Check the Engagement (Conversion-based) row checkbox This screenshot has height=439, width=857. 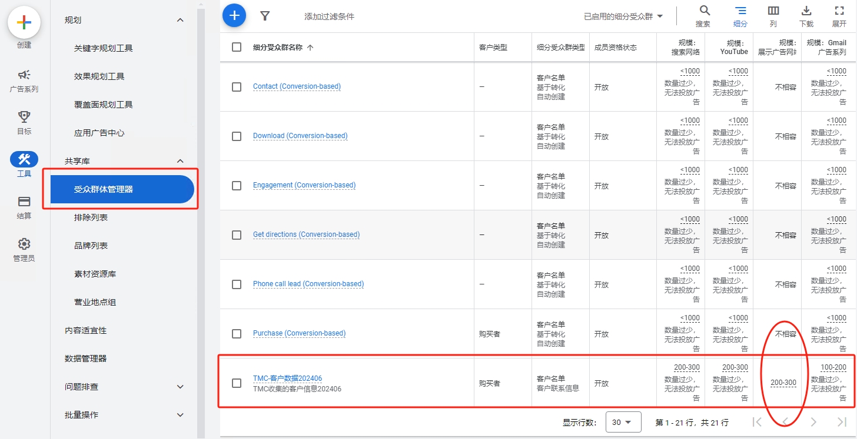coord(237,186)
